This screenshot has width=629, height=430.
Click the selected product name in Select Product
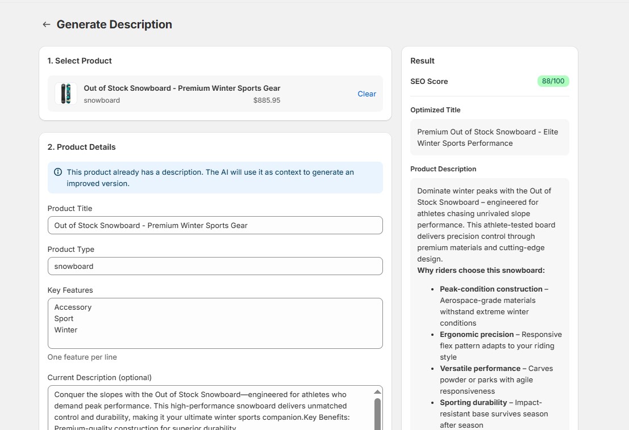pos(182,88)
